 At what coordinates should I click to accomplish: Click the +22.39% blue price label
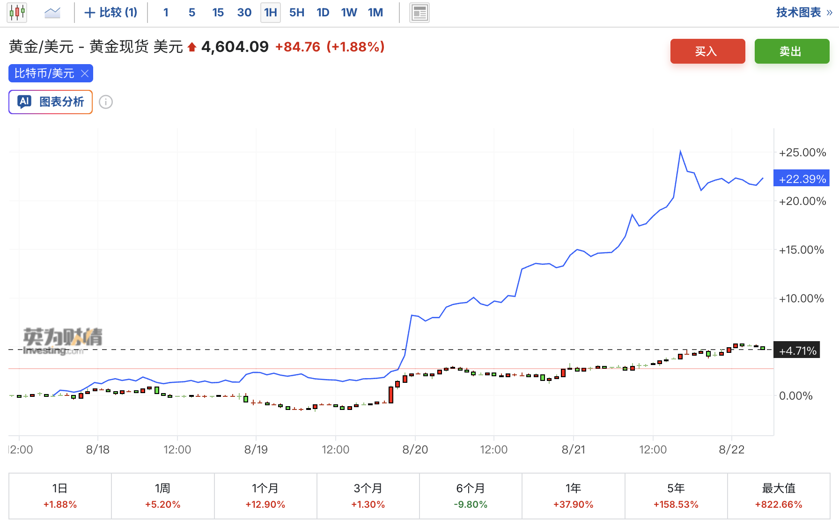click(x=802, y=178)
